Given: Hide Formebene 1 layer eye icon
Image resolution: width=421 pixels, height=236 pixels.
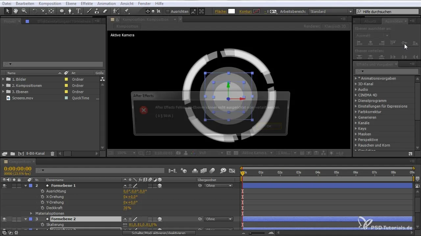Looking at the screenshot, I should pyautogui.click(x=4, y=186).
